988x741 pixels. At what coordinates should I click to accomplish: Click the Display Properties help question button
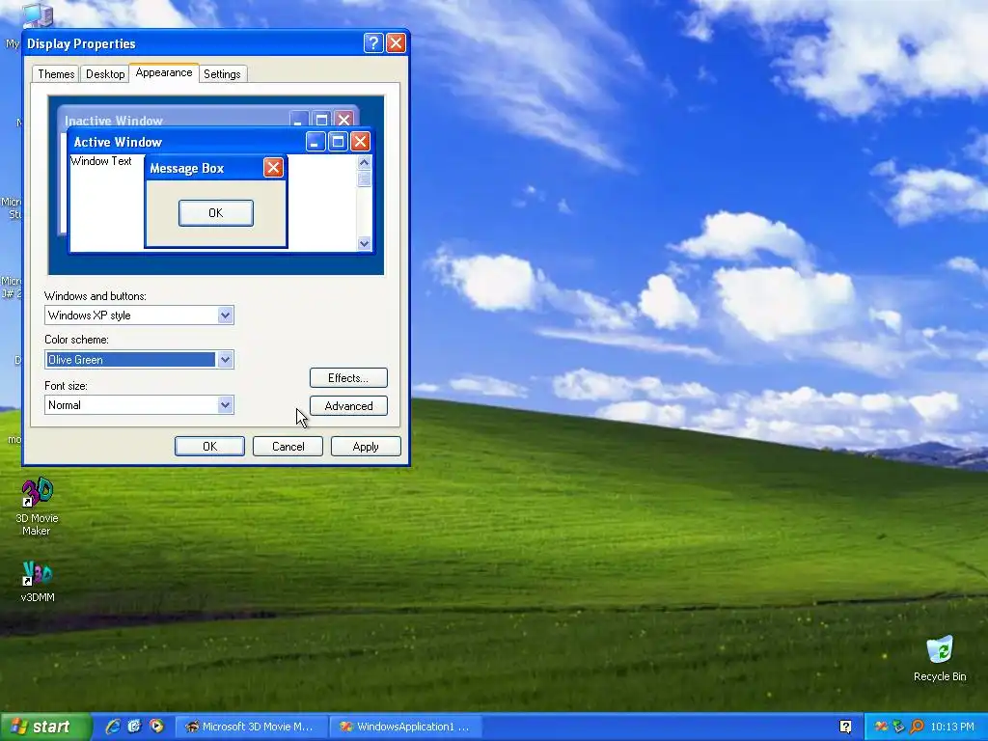[373, 42]
